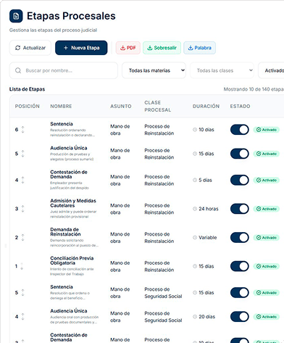The height and width of the screenshot is (343, 284).
Task: Select the Demanda de Reinstalación stage name
Action: (x=65, y=232)
